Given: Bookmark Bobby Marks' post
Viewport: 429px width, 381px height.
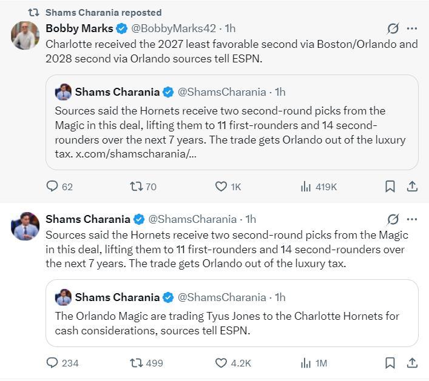Looking at the screenshot, I should (x=390, y=187).
